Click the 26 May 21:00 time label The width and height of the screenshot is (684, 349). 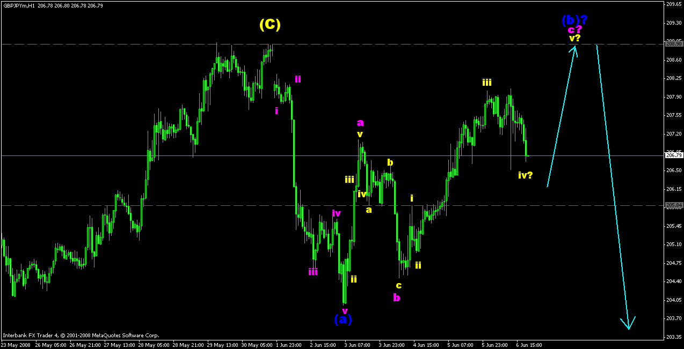[x=86, y=345]
